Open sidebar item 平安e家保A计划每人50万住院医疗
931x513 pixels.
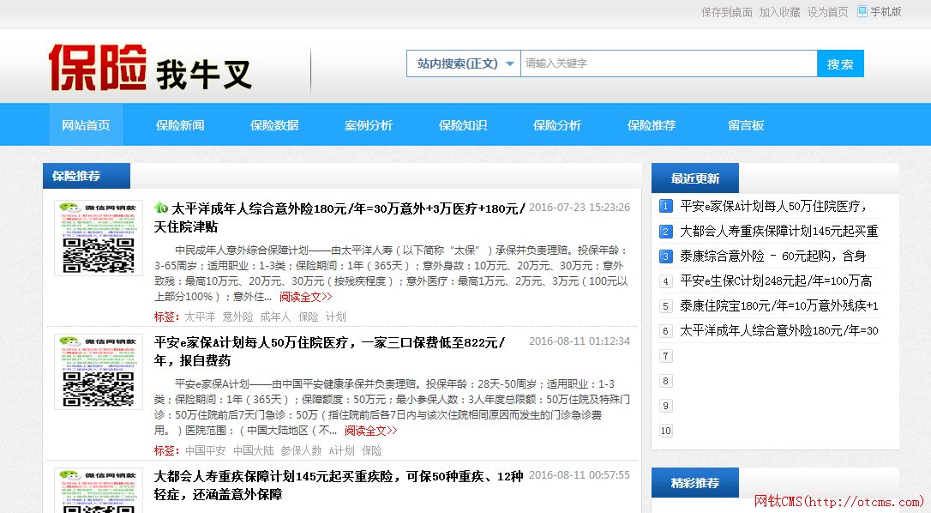[x=773, y=206]
